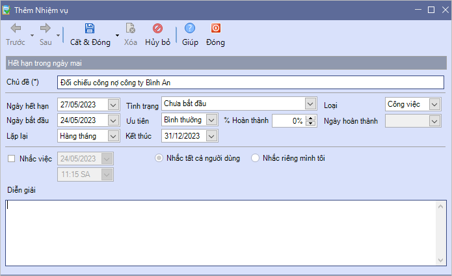Click the Hủy bỏ cancel icon
Screen dimensions: 452x276
[157, 29]
